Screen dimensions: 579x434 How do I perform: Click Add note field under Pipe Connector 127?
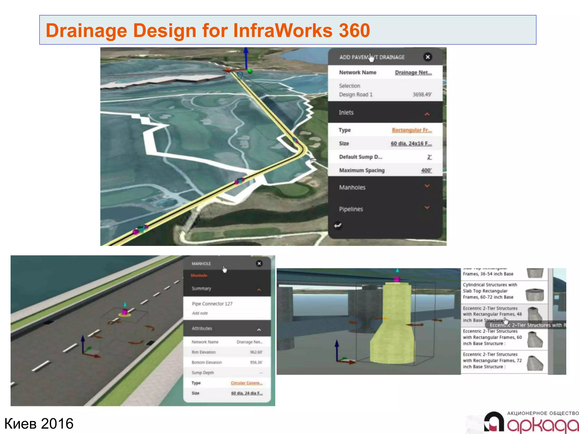tap(200, 313)
